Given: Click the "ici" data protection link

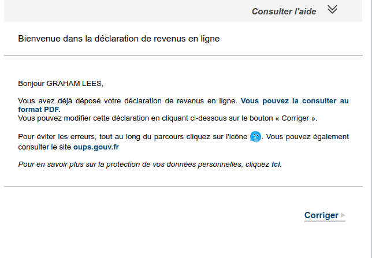Looking at the screenshot, I should coord(276,164).
